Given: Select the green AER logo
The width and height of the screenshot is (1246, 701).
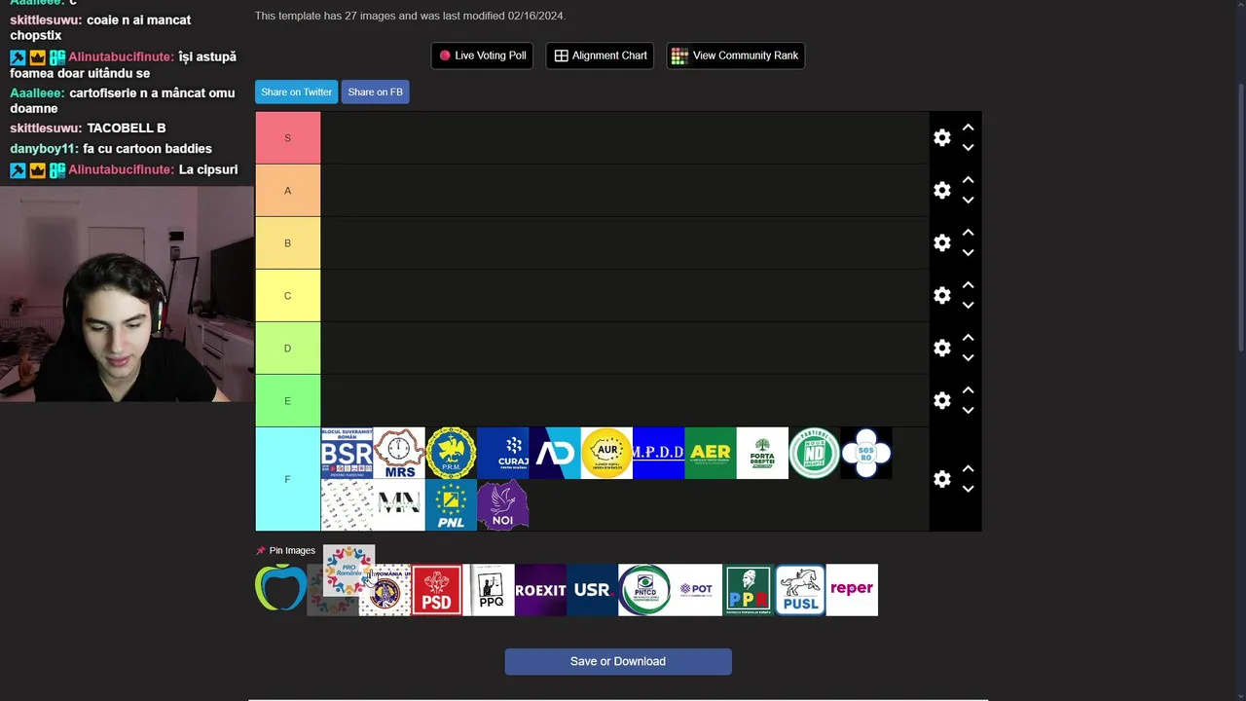Looking at the screenshot, I should [711, 453].
